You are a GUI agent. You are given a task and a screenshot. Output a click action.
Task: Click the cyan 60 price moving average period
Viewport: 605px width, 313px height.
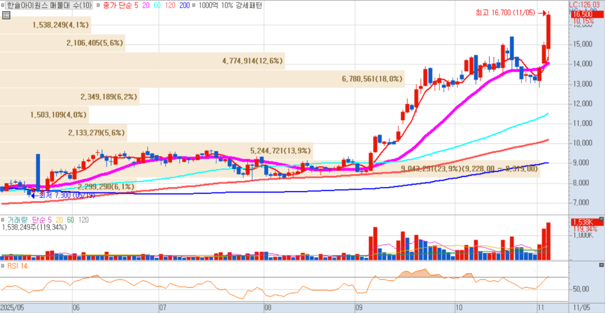(157, 6)
